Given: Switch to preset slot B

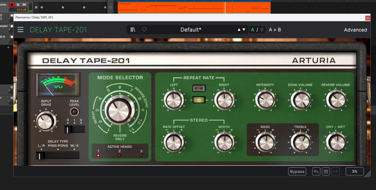Looking at the screenshot, I should point(262,30).
